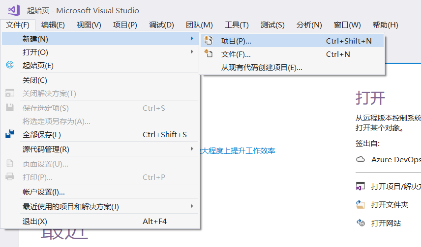Click the Azure DevOps cloud icon
This screenshot has width=421, height=247.
coord(361,159)
